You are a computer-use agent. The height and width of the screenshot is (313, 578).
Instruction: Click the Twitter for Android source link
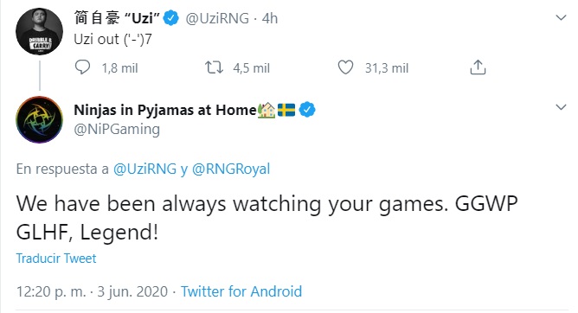pyautogui.click(x=241, y=291)
